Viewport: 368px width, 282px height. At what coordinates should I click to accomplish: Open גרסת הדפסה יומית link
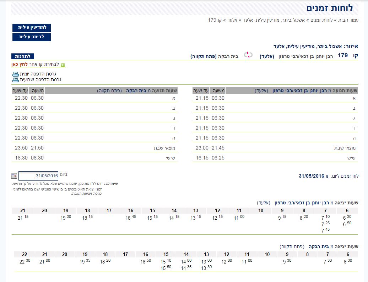[38, 74]
